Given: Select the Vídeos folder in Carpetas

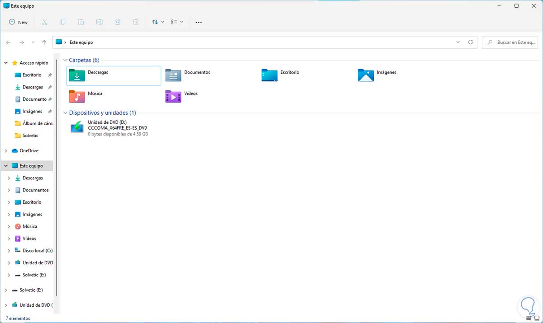Looking at the screenshot, I should coord(210,97).
